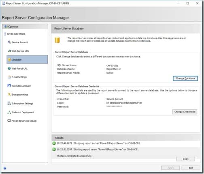The image size is (204, 174).
Task: Click the Power BI Service (cloud) icon
Action: pos(9,121)
